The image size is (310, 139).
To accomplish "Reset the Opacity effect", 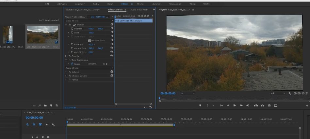I will (x=112, y=56).
